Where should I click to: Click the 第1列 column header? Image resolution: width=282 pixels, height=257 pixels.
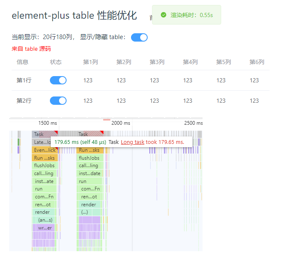coord(90,62)
